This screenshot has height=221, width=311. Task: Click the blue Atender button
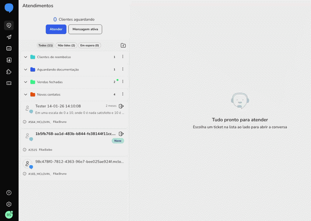coord(56,29)
